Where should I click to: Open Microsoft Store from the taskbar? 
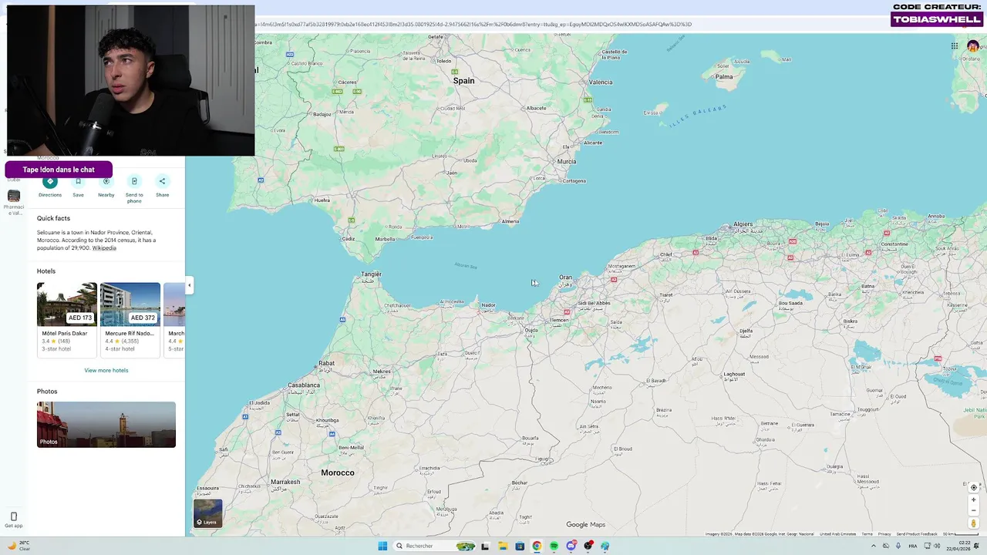(x=519, y=546)
